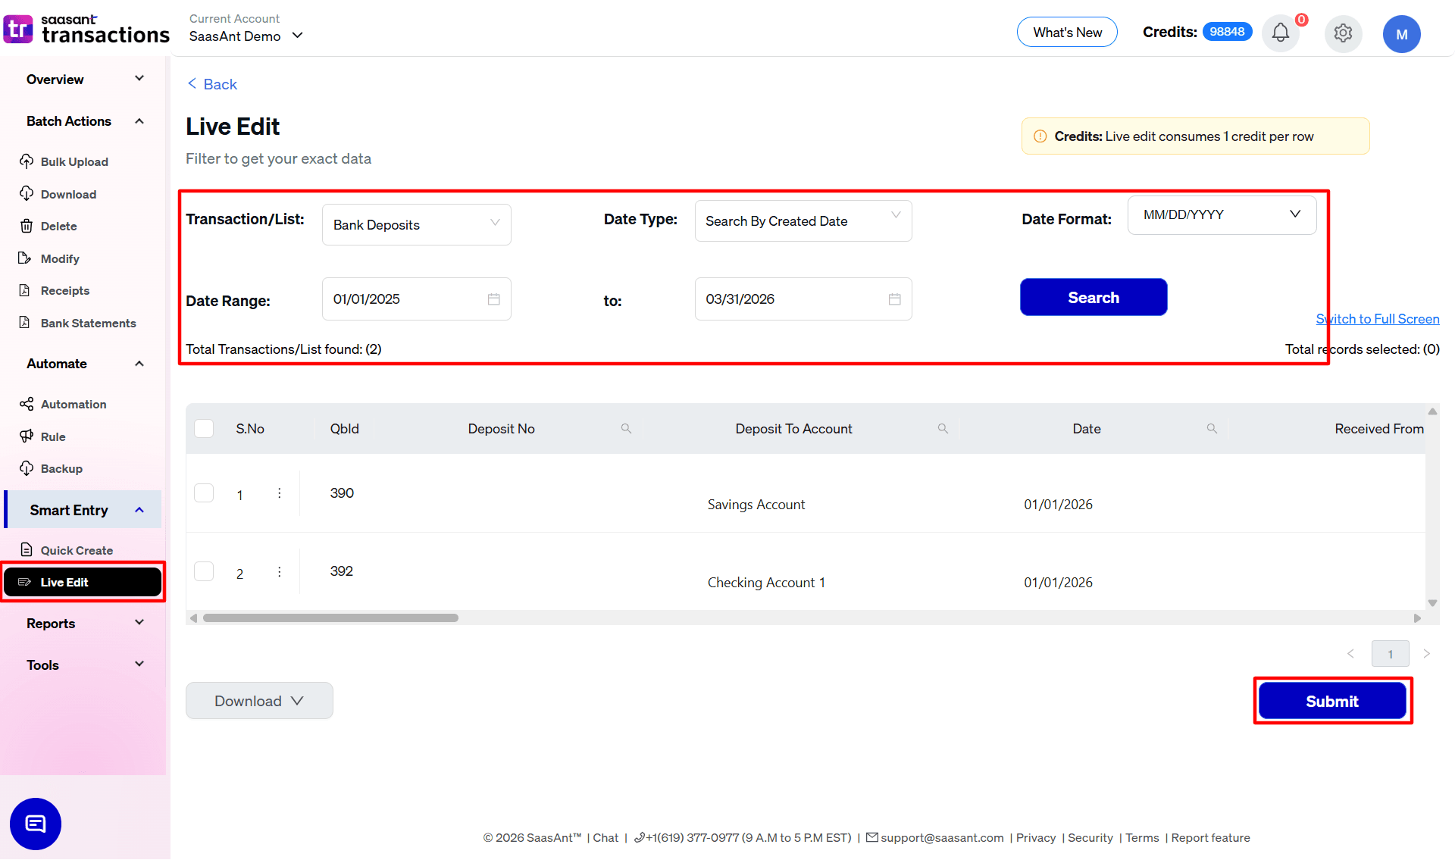The image size is (1455, 860).
Task: Select the Bulk Upload icon
Action: pos(27,161)
